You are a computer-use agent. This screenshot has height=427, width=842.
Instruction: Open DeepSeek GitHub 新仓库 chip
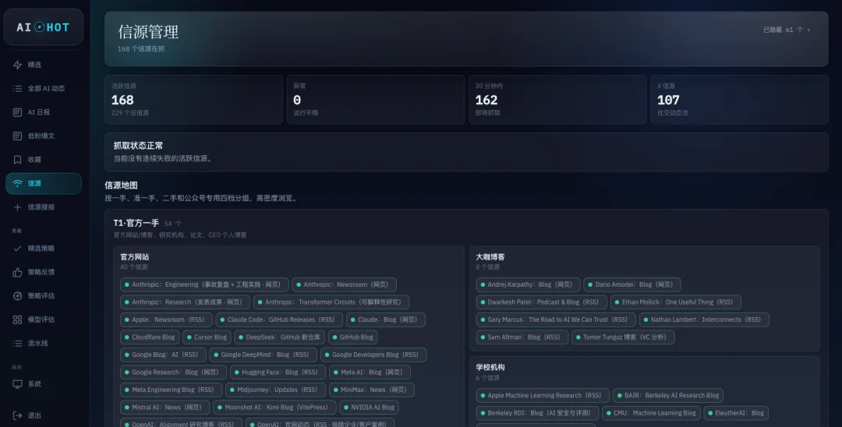tap(280, 337)
